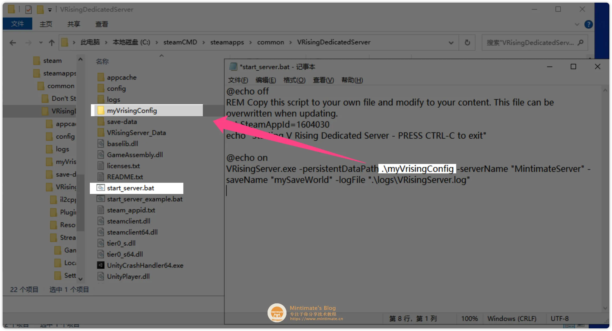Click steamapps breadcrumb segment

227,42
